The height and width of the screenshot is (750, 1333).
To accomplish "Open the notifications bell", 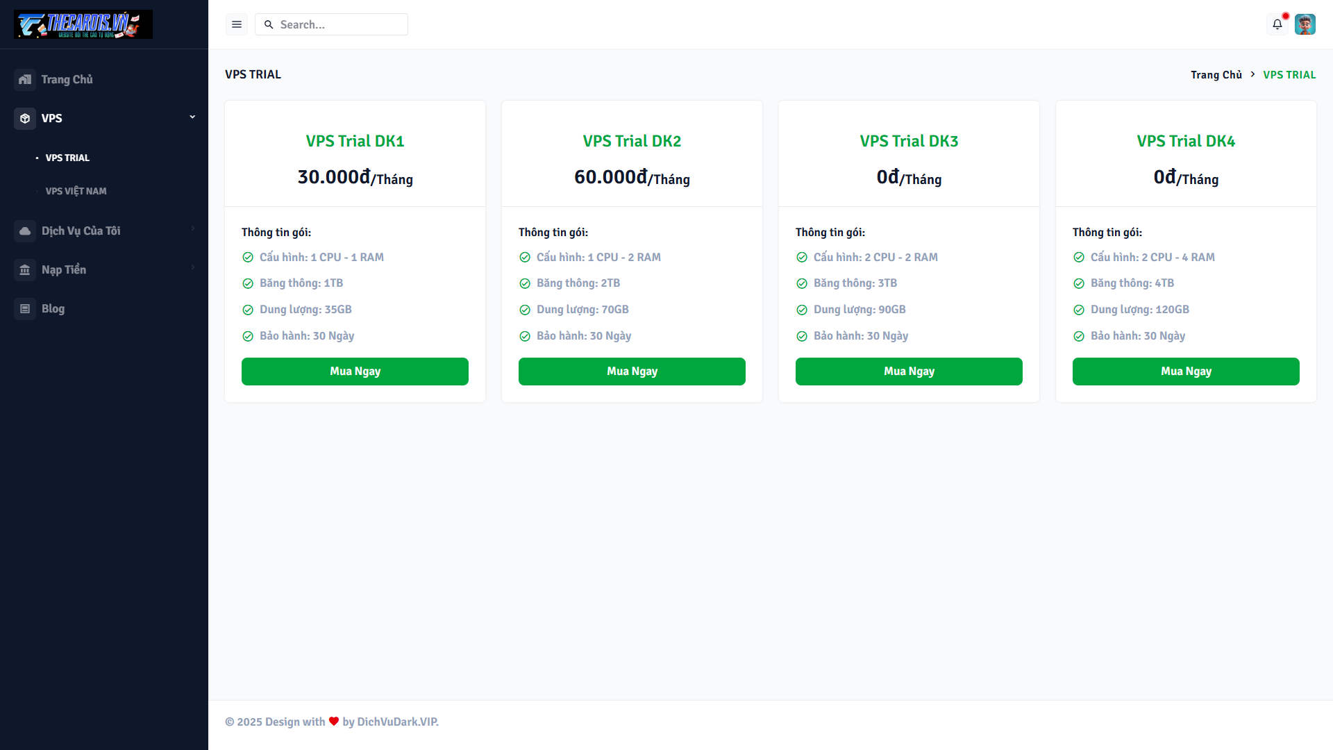I will 1277,24.
